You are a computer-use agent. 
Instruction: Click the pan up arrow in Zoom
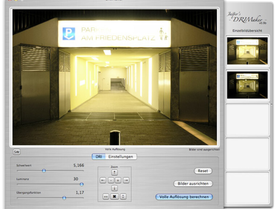coord(114,172)
